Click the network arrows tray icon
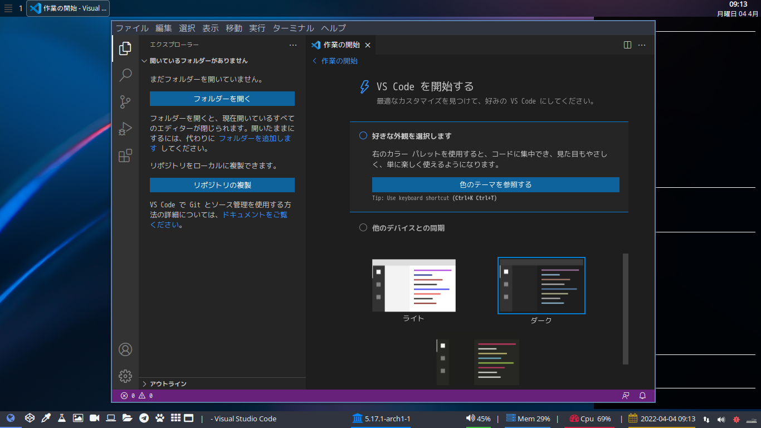The height and width of the screenshot is (428, 761). (x=706, y=419)
